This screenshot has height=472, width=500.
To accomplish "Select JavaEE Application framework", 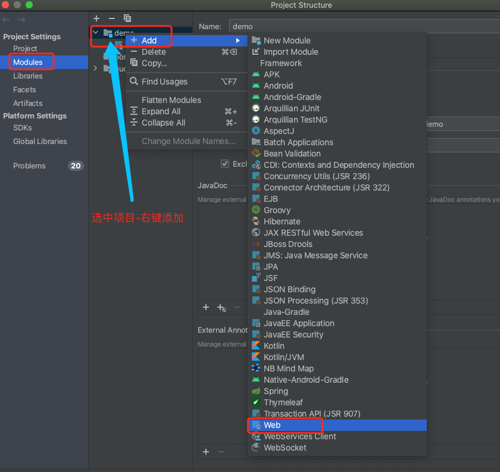I will pyautogui.click(x=337, y=323).
